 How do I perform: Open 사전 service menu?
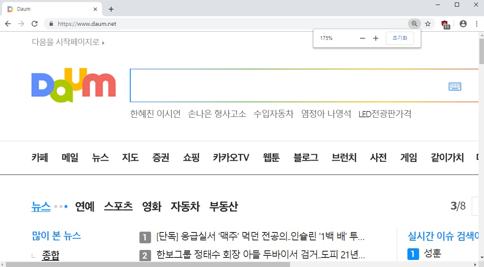click(x=378, y=158)
